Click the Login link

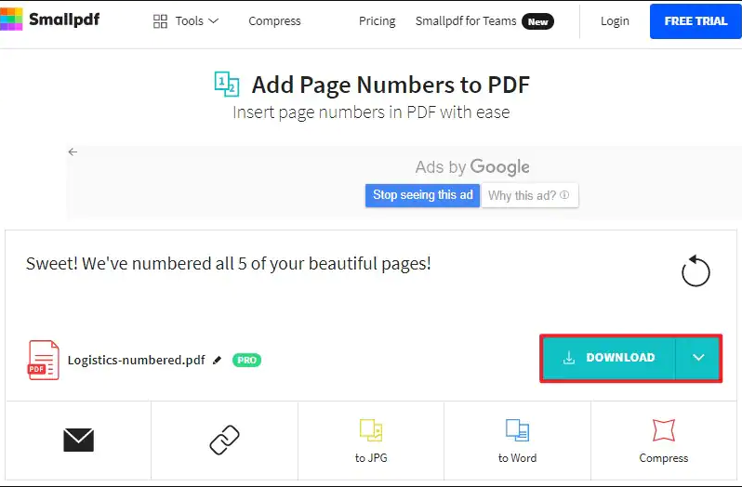(x=615, y=21)
